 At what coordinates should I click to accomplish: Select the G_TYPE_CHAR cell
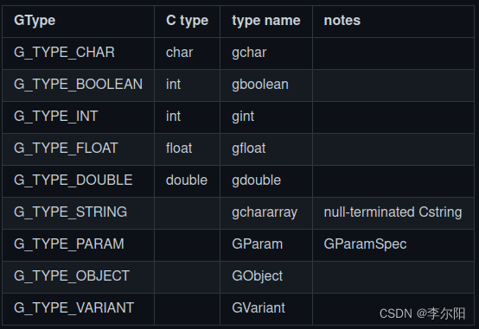78,54
